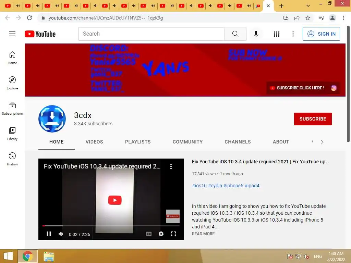Select the HOME channel tab
The image size is (351, 263).
(x=57, y=142)
